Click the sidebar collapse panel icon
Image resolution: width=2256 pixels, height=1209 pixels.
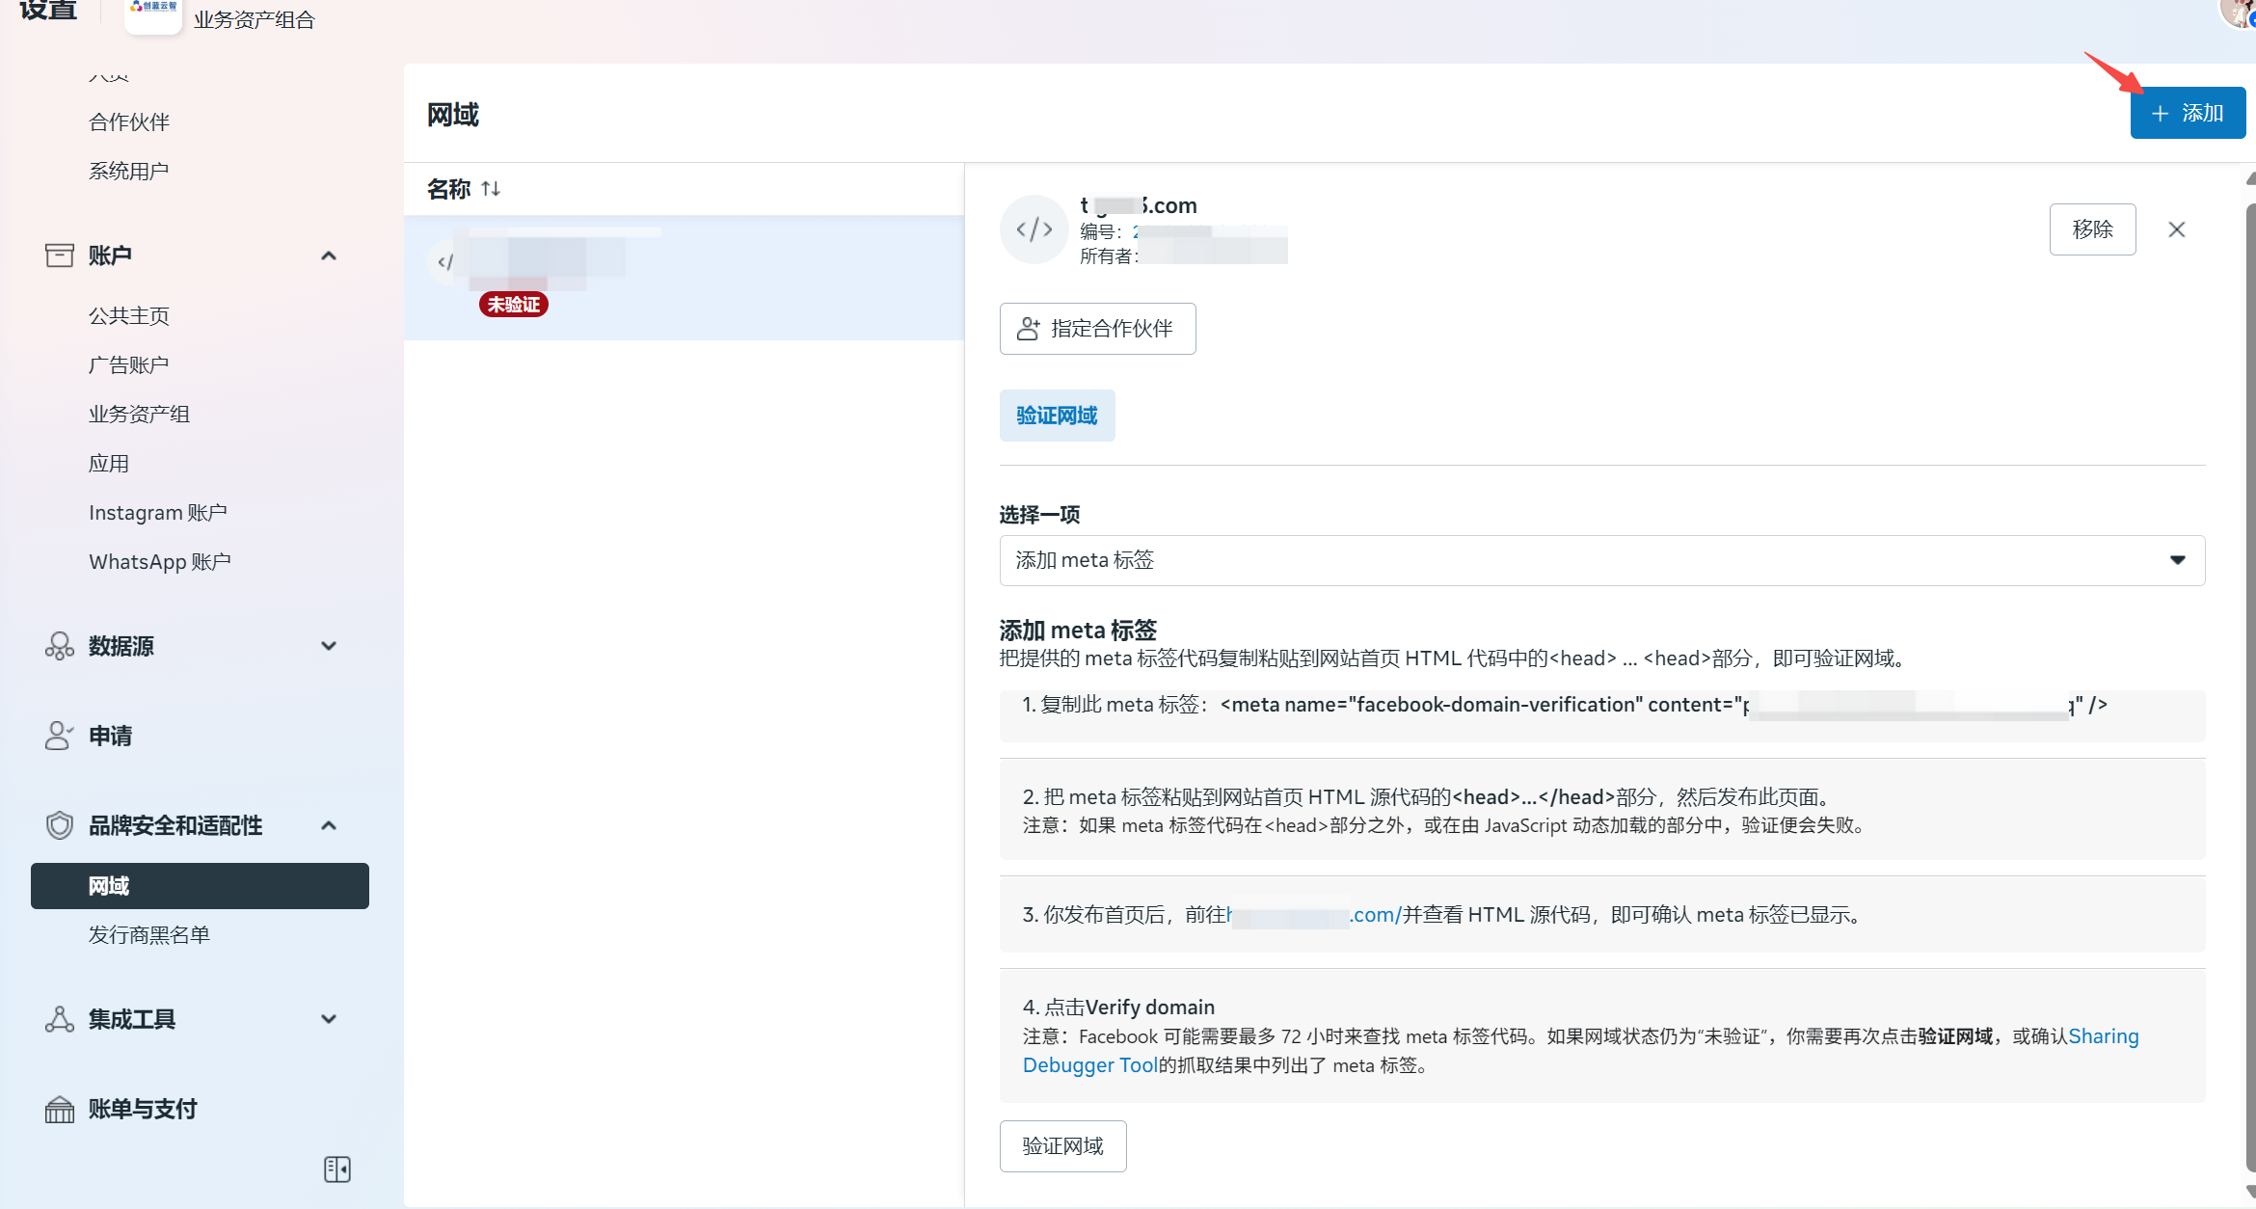(x=336, y=1169)
